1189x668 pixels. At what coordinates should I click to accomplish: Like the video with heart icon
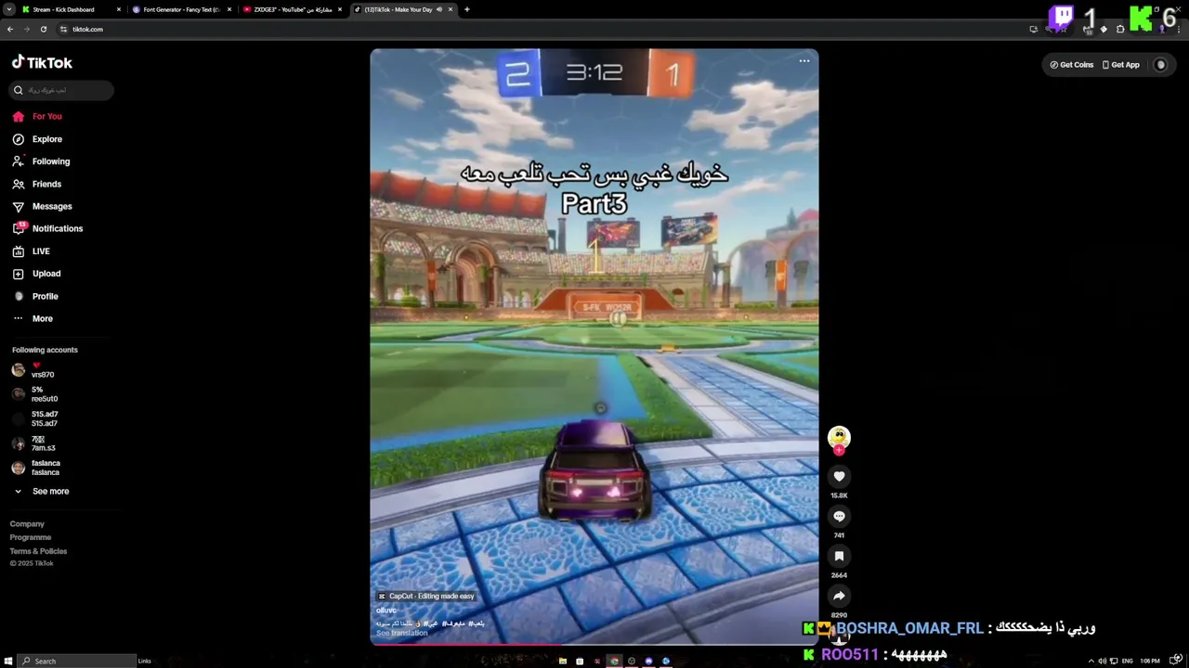click(839, 476)
